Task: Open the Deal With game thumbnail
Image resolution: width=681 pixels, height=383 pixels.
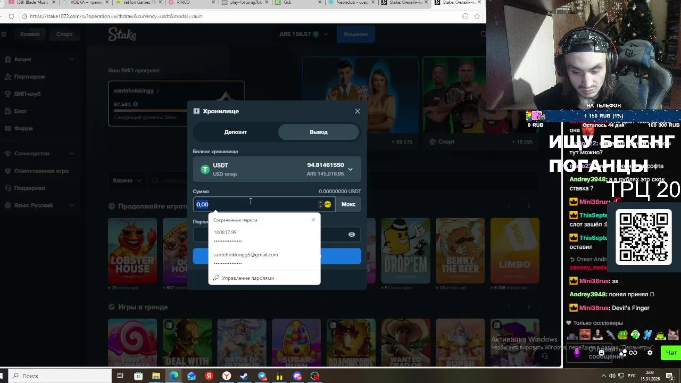Action: (187, 343)
